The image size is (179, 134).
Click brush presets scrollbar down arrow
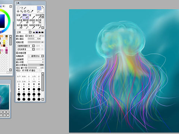[43, 28]
